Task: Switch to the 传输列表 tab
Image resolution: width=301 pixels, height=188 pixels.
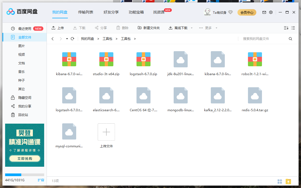Action: (x=86, y=12)
